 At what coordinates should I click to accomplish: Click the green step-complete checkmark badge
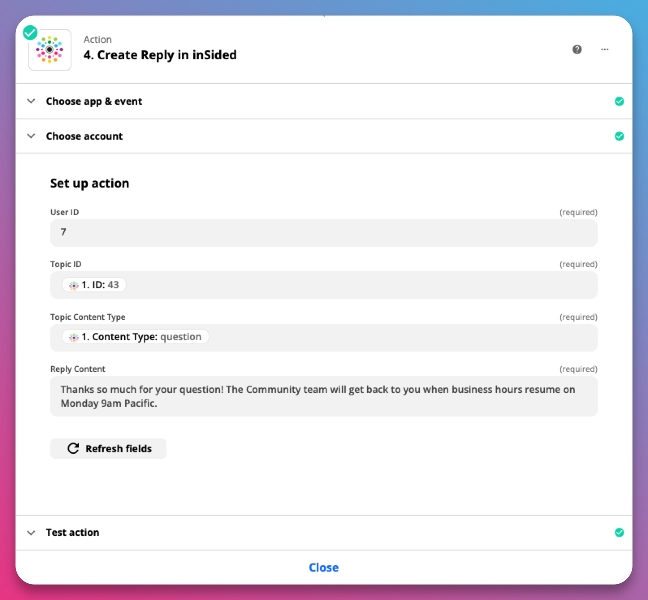point(30,32)
